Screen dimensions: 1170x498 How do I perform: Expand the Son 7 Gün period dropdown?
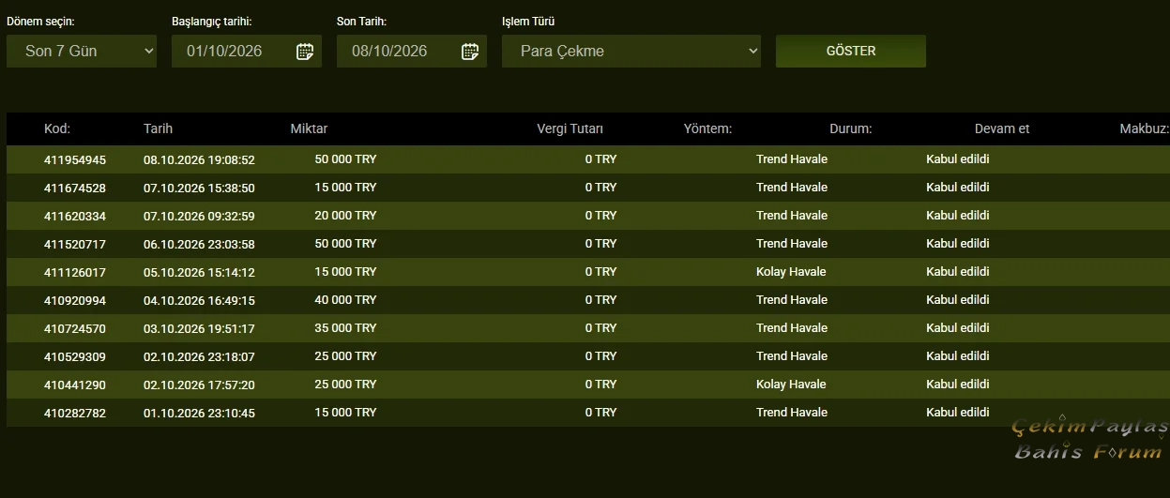[x=82, y=52]
